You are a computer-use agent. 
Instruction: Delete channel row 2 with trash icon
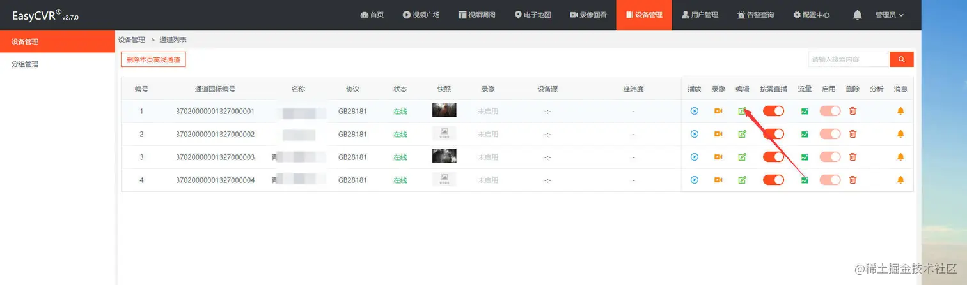(853, 134)
